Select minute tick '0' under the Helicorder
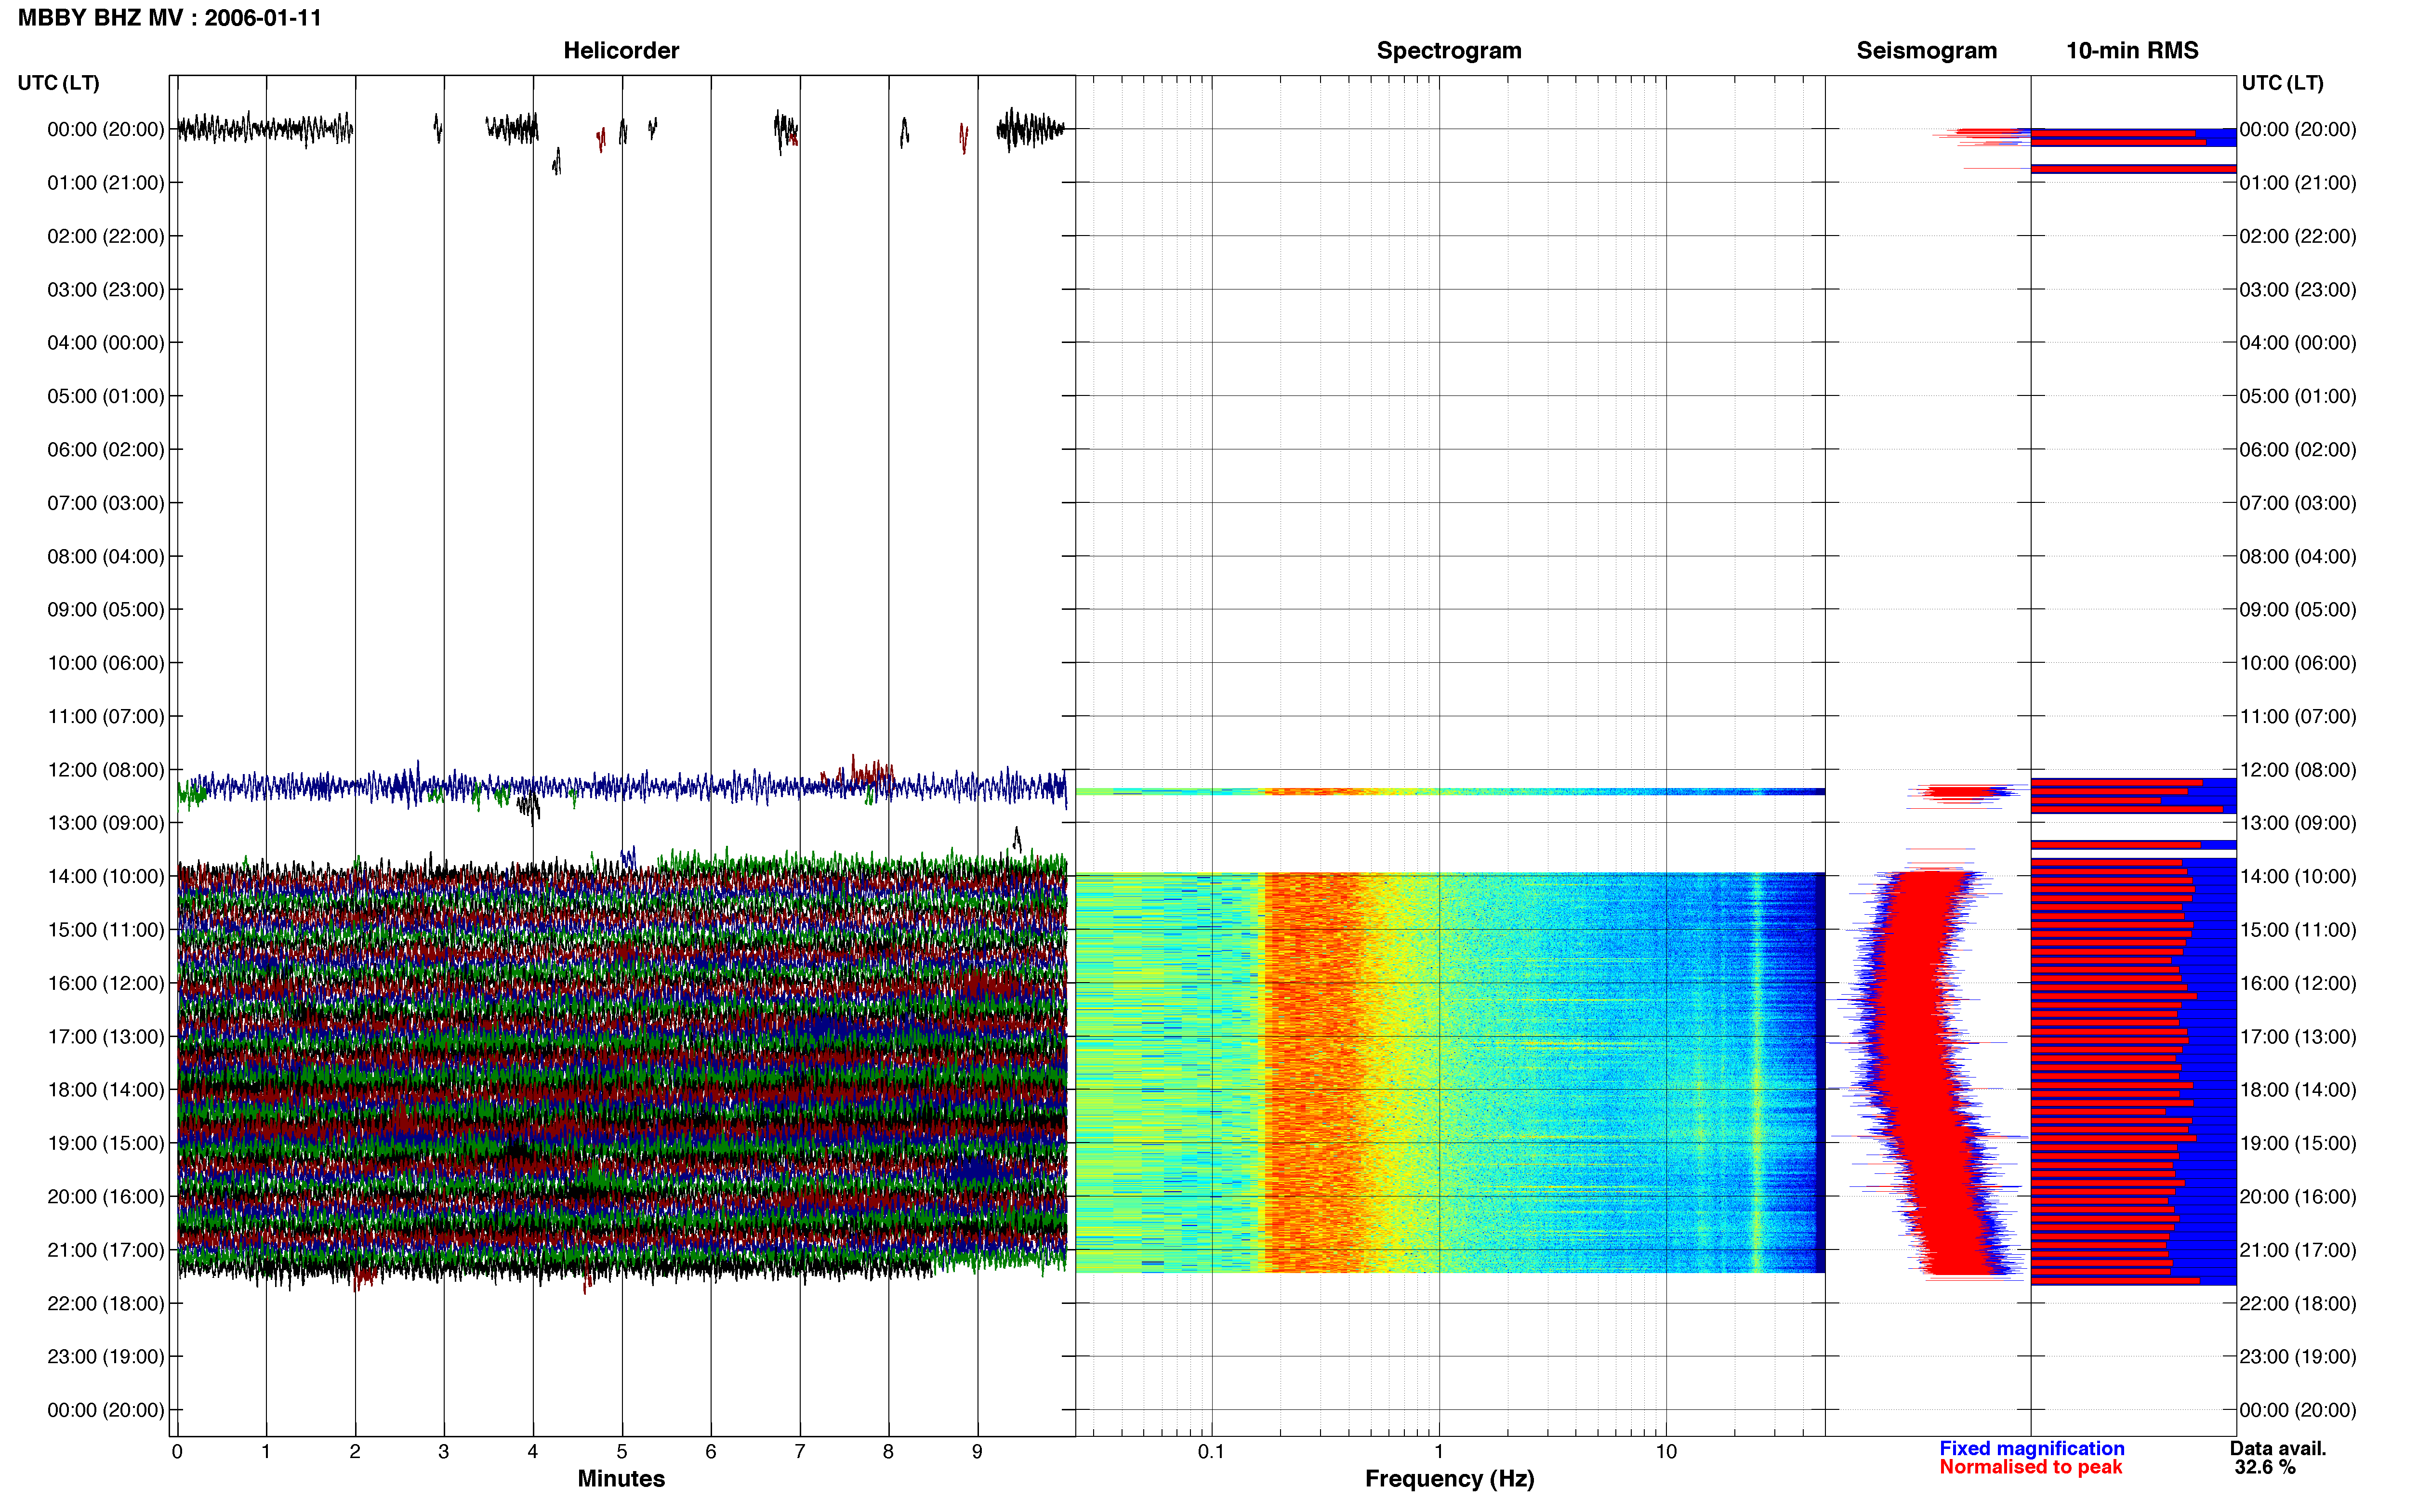Image resolution: width=2418 pixels, height=1512 pixels. tap(177, 1452)
